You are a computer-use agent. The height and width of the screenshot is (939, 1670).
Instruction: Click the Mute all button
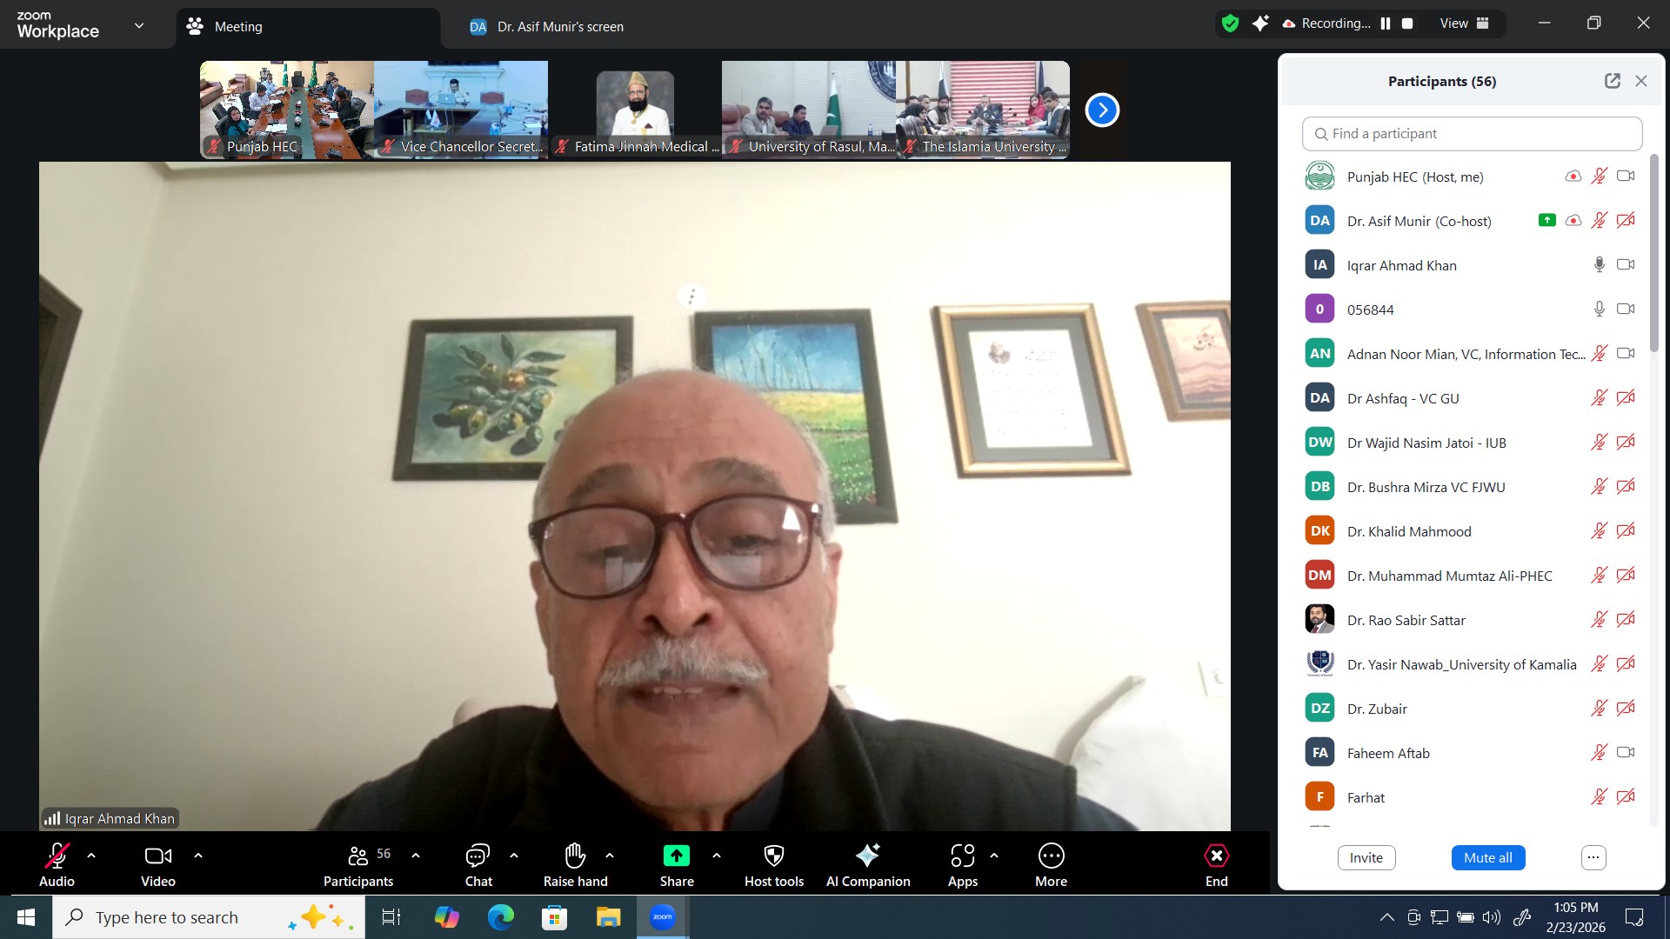1487,857
